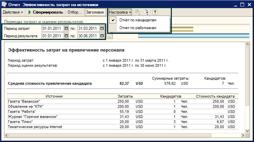Image resolution: width=254 pixels, height=142 pixels.
Task: Toggle the Заголовок header button
Action: 94,12
